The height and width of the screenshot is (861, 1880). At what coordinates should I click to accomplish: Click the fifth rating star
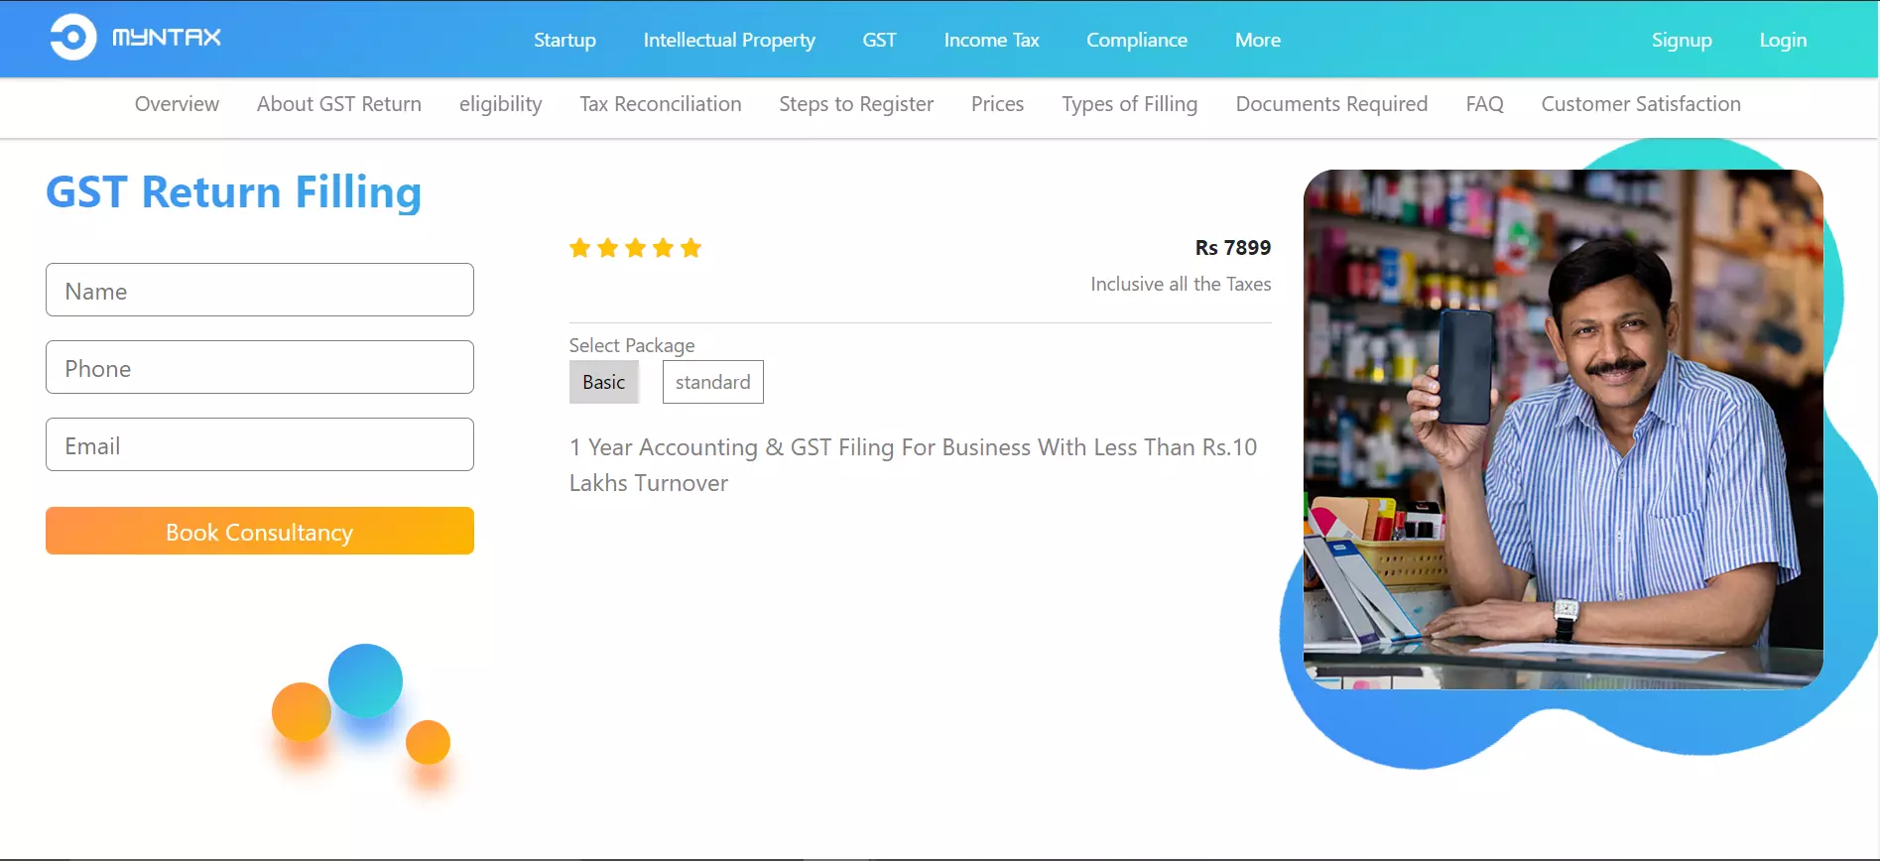691,248
